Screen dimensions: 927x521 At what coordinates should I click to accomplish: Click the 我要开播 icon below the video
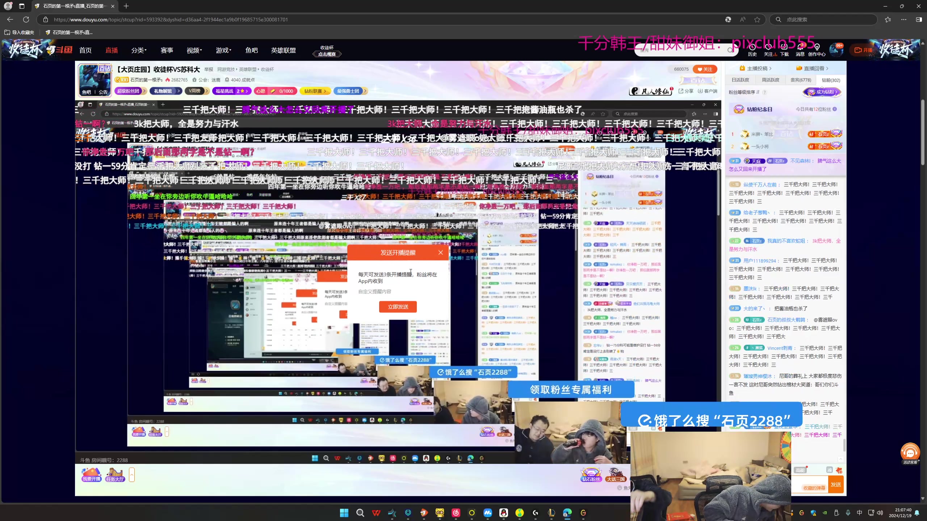91,474
